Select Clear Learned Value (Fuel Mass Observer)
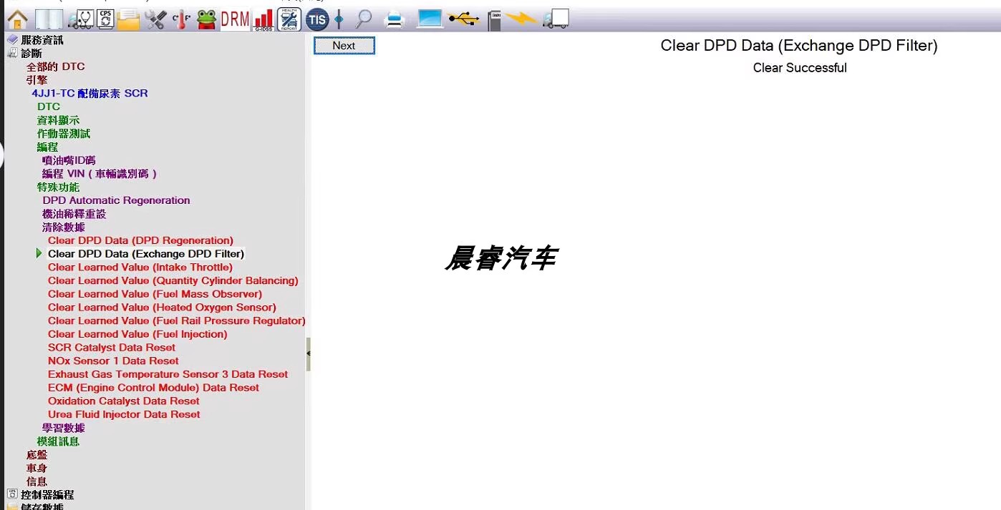The height and width of the screenshot is (510, 1001). point(155,294)
